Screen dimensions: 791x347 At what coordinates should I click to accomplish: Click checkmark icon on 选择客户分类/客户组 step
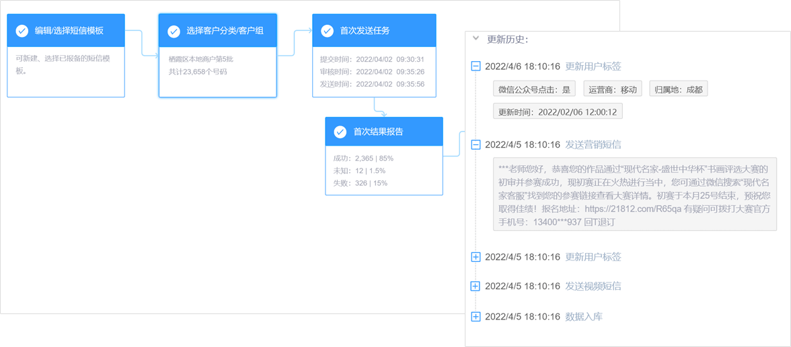[174, 31]
